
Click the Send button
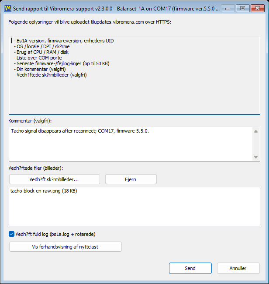coord(190,268)
